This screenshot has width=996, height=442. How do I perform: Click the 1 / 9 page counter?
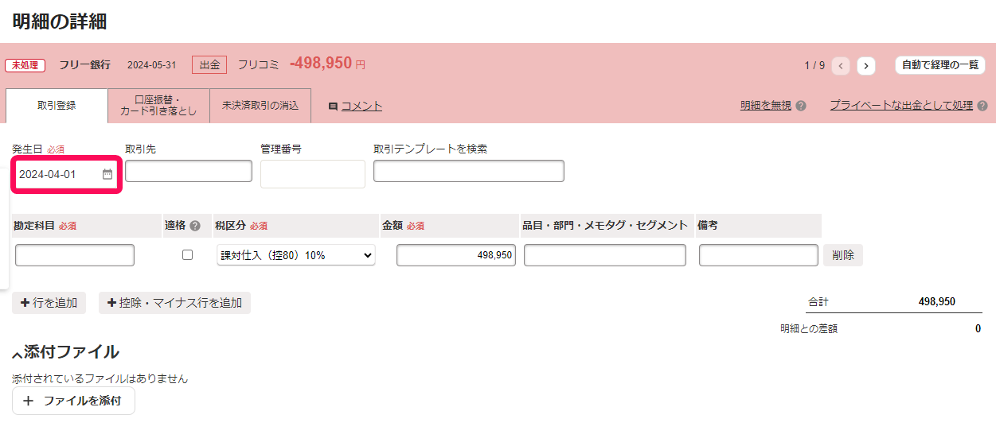[x=814, y=65]
